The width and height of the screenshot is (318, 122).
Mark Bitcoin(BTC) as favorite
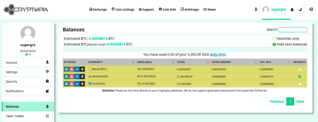(x=300, y=69)
